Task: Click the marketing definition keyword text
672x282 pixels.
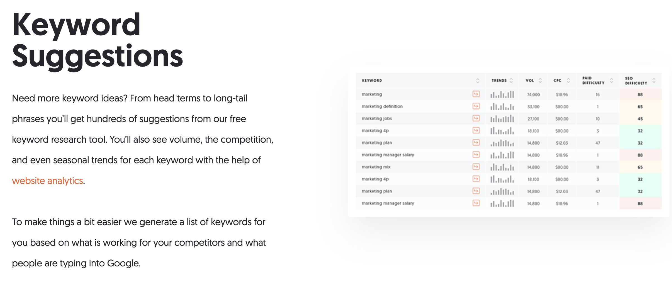Action: coord(382,106)
